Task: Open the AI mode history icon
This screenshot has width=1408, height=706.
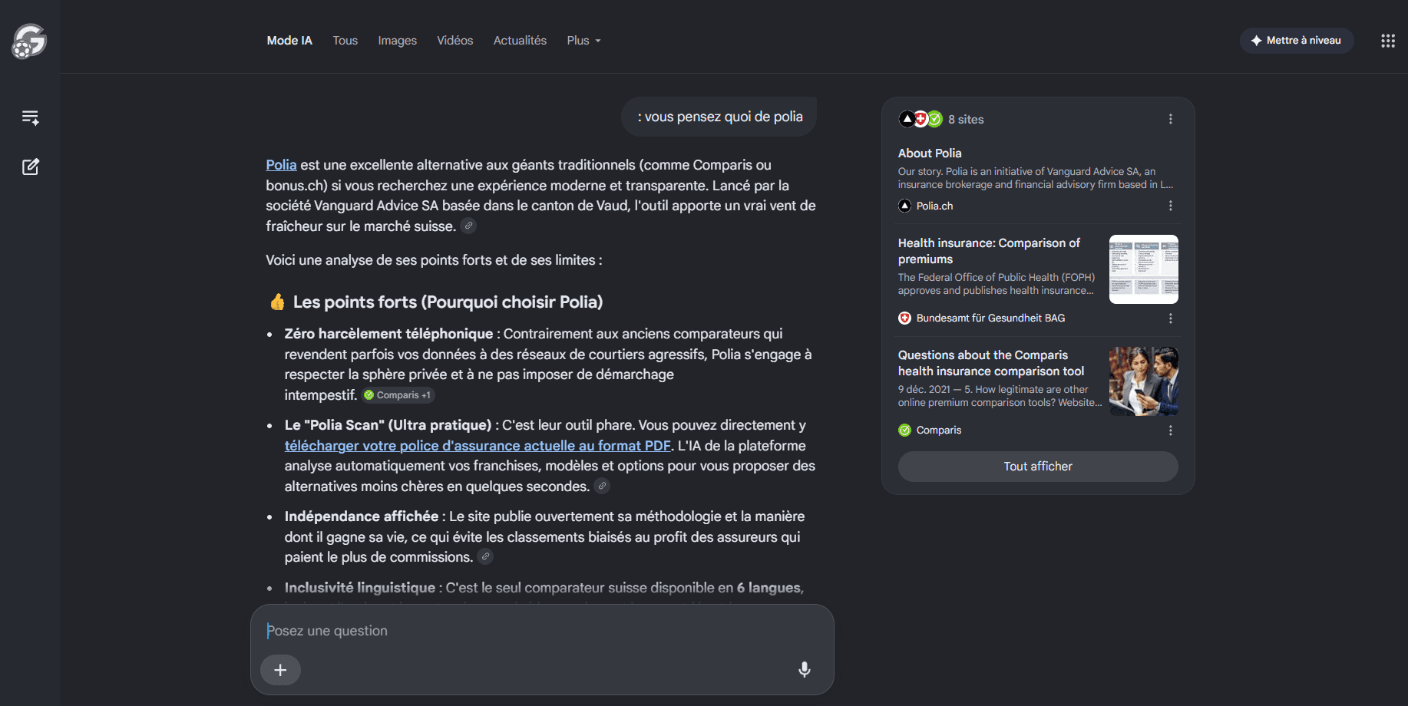Action: coord(30,117)
